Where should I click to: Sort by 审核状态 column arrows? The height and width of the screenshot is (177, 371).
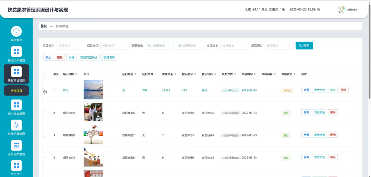tap(294, 74)
